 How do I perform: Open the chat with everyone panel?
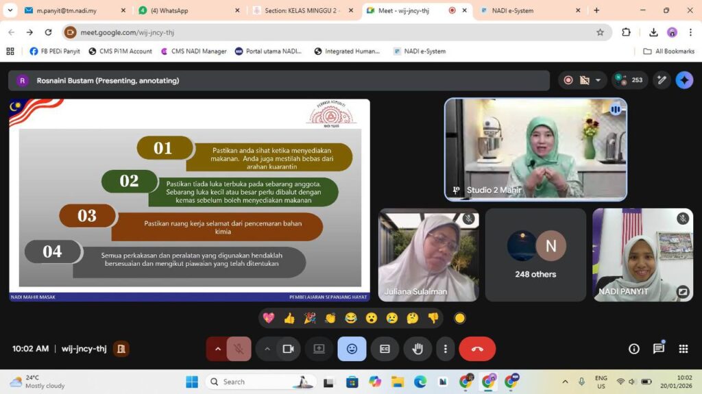click(x=658, y=349)
